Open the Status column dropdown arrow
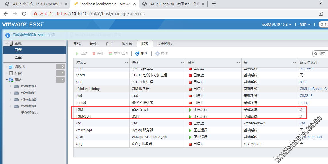This screenshot has width=328, height=164. pos(239,63)
